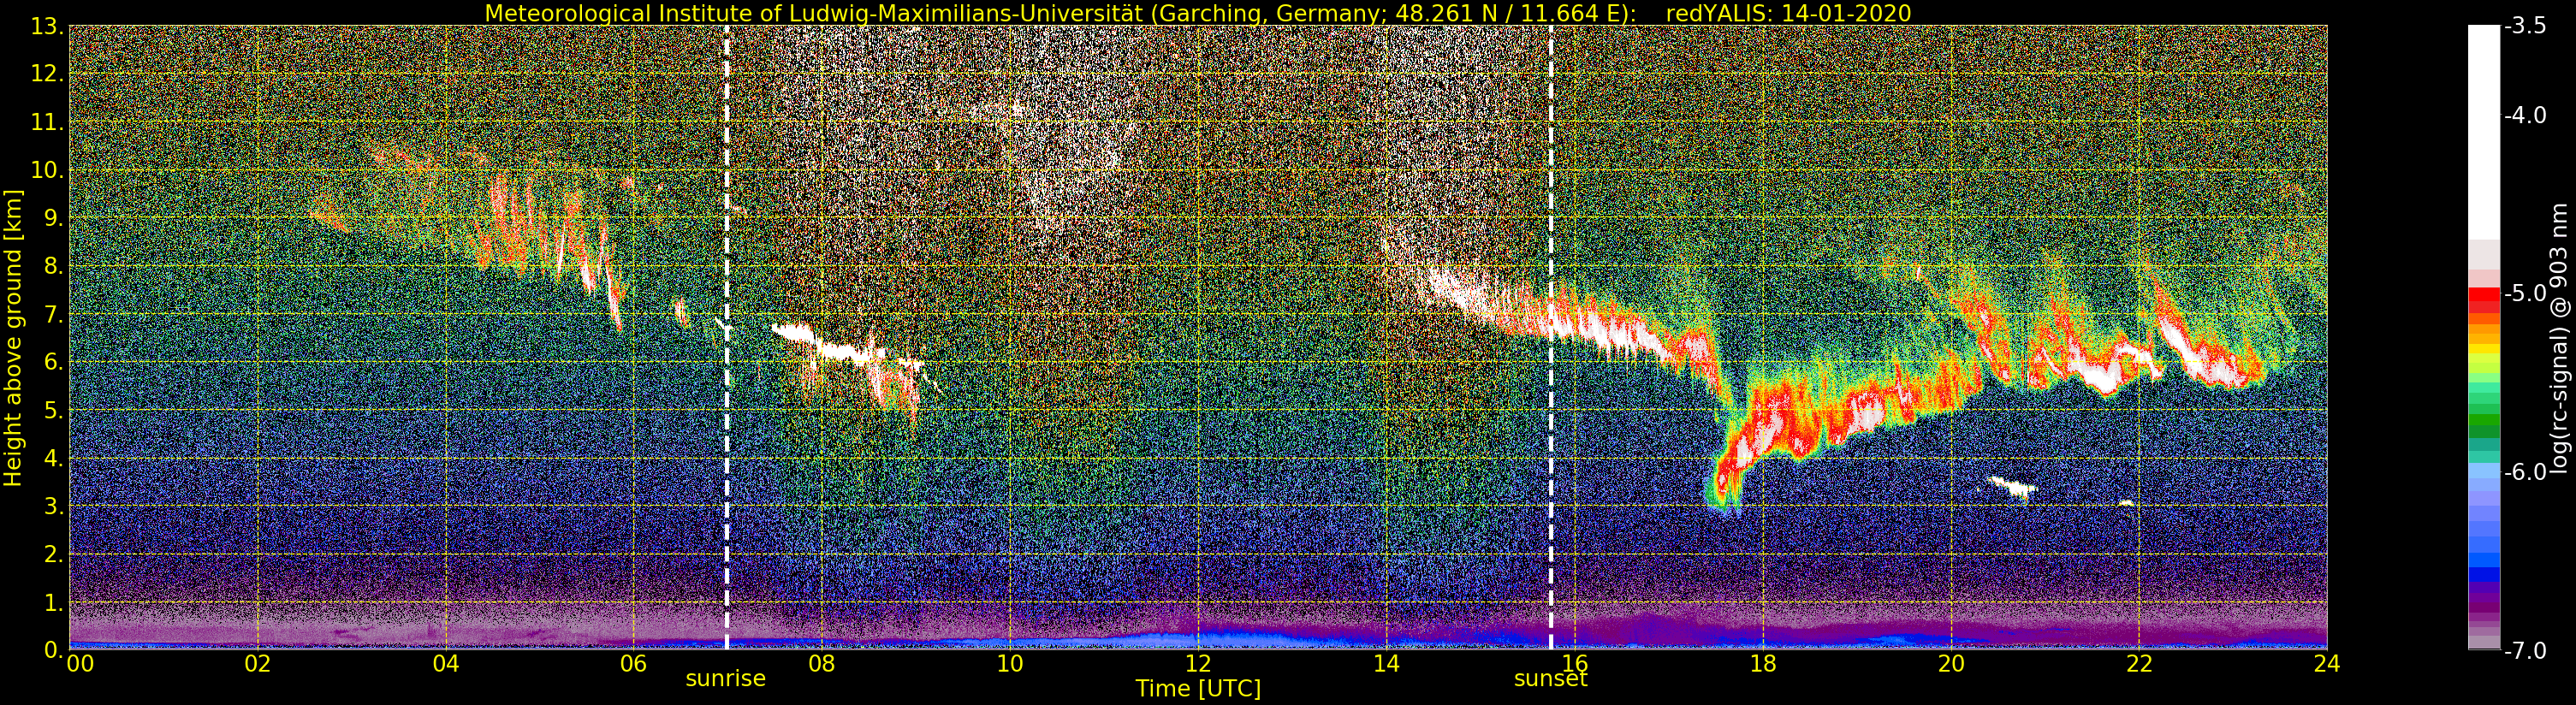2576x705 pixels.
Task: Click the height axis tick label 2
Action: (54, 555)
